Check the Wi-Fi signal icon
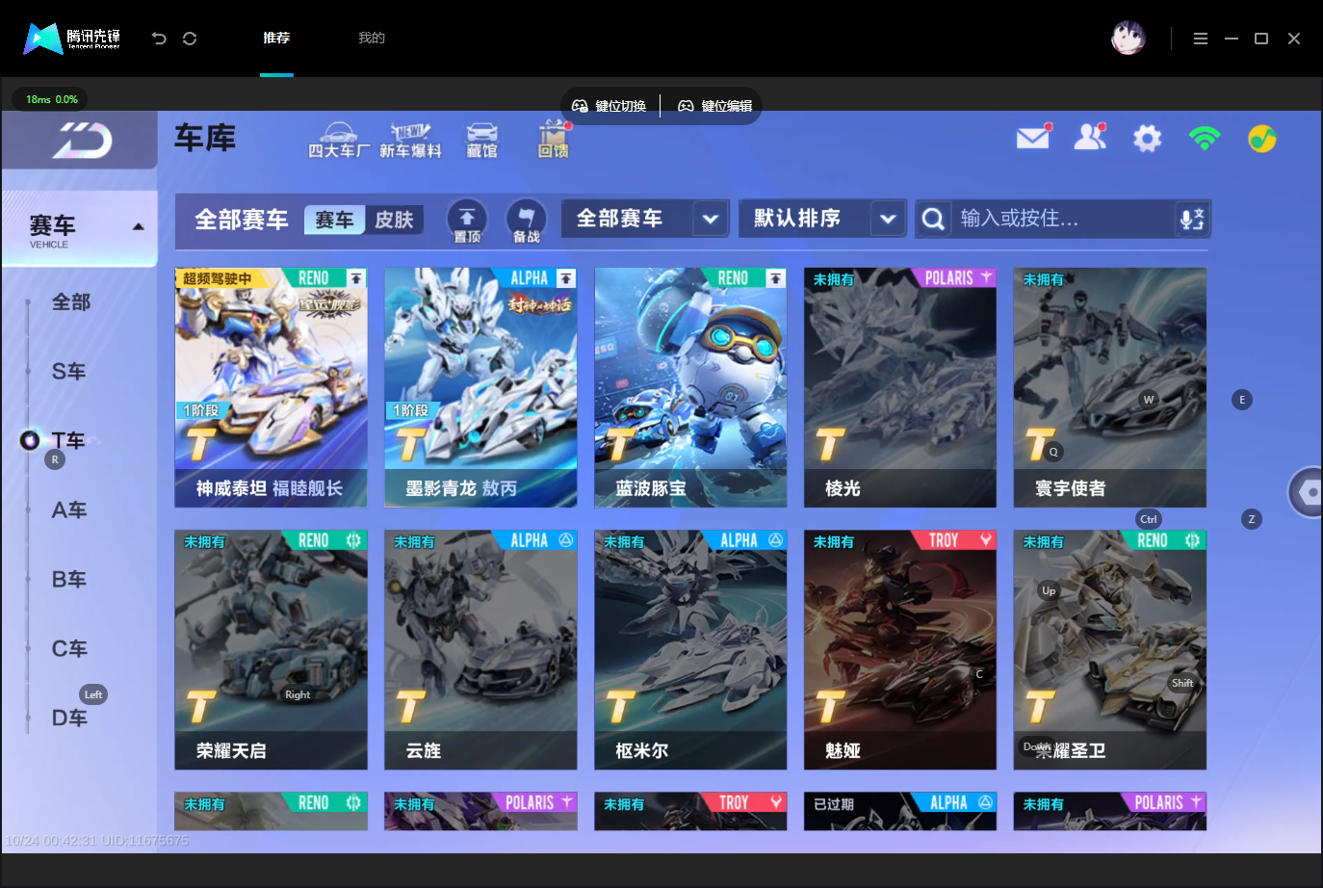The height and width of the screenshot is (888, 1323). (1205, 139)
